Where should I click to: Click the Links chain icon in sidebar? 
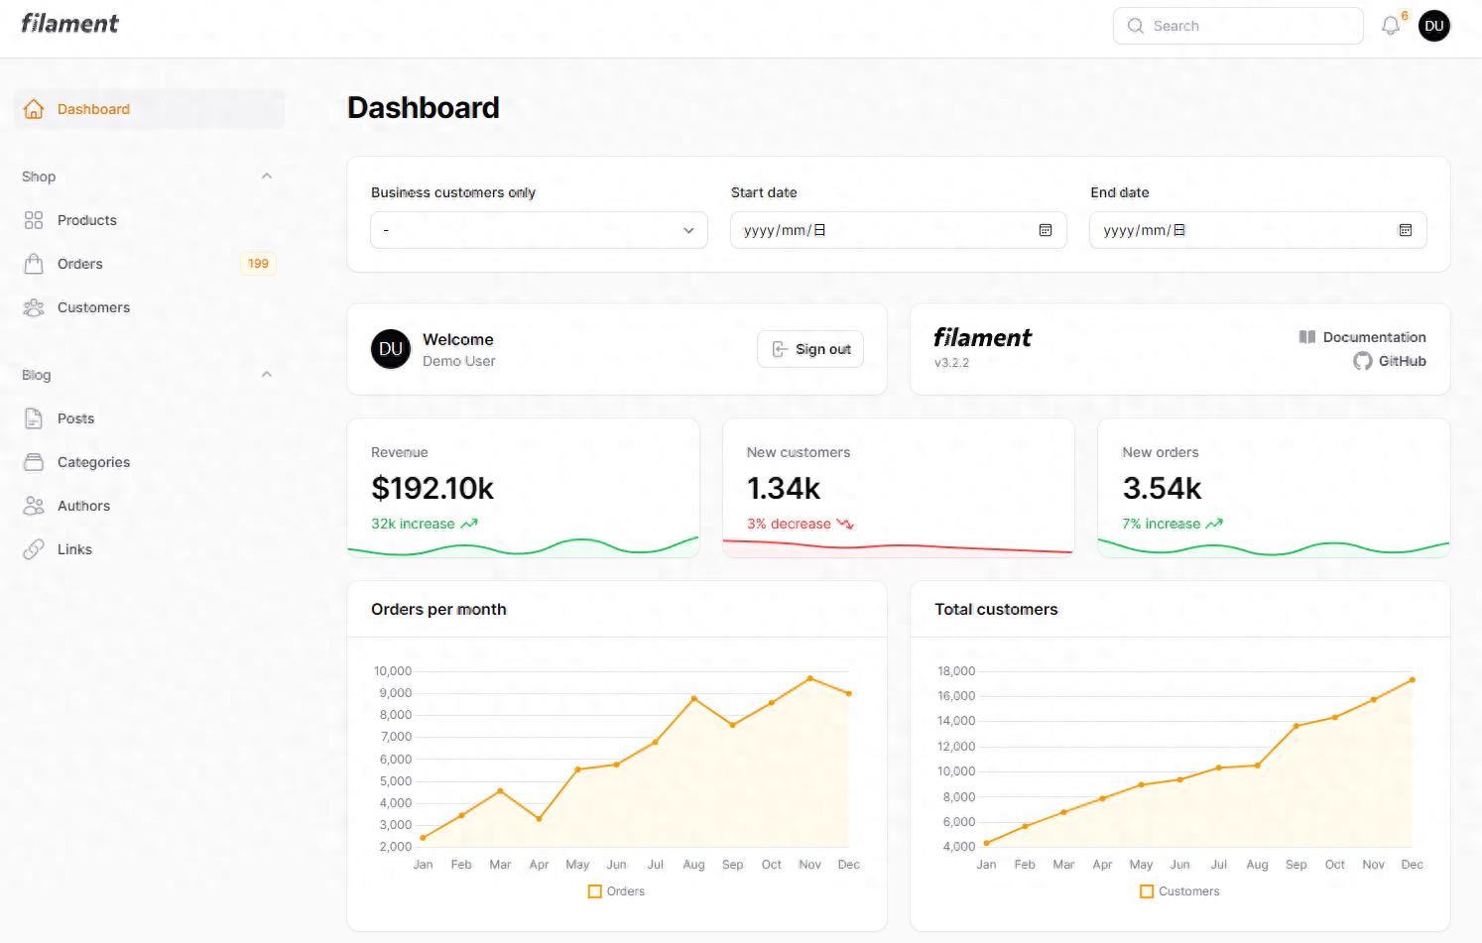(34, 549)
